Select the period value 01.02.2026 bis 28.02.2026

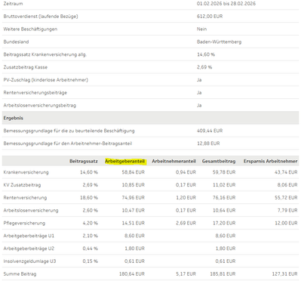click(226, 4)
